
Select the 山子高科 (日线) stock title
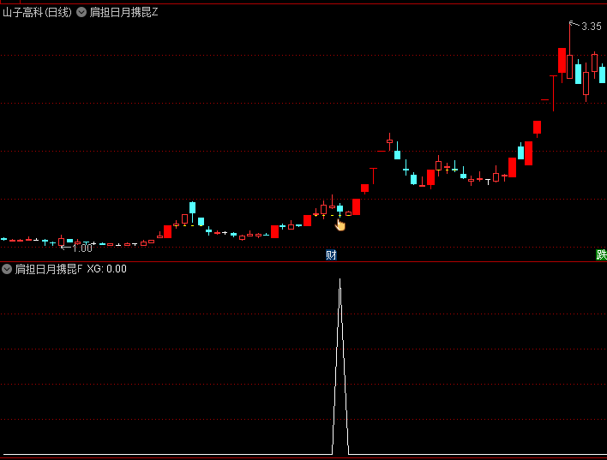pos(37,12)
